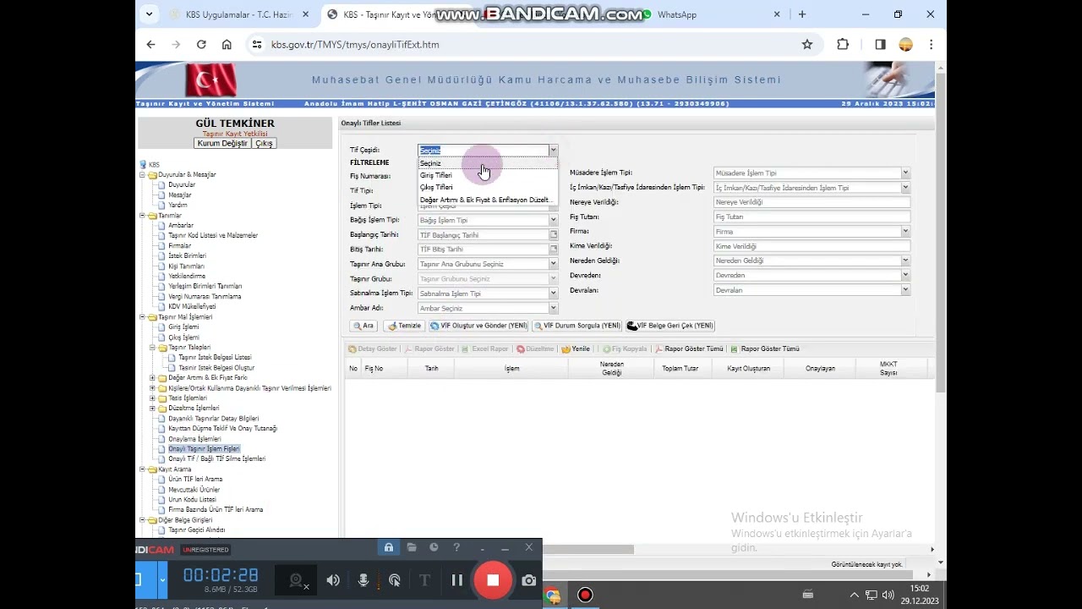The width and height of the screenshot is (1082, 609).
Task: Go back in Chrome
Action: (150, 45)
